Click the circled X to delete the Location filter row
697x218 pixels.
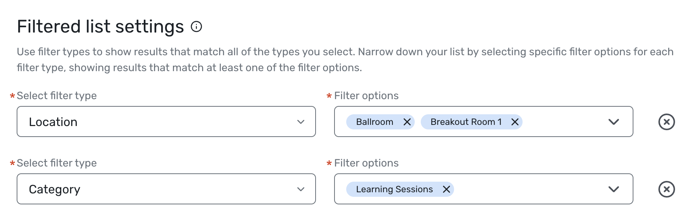(x=667, y=122)
